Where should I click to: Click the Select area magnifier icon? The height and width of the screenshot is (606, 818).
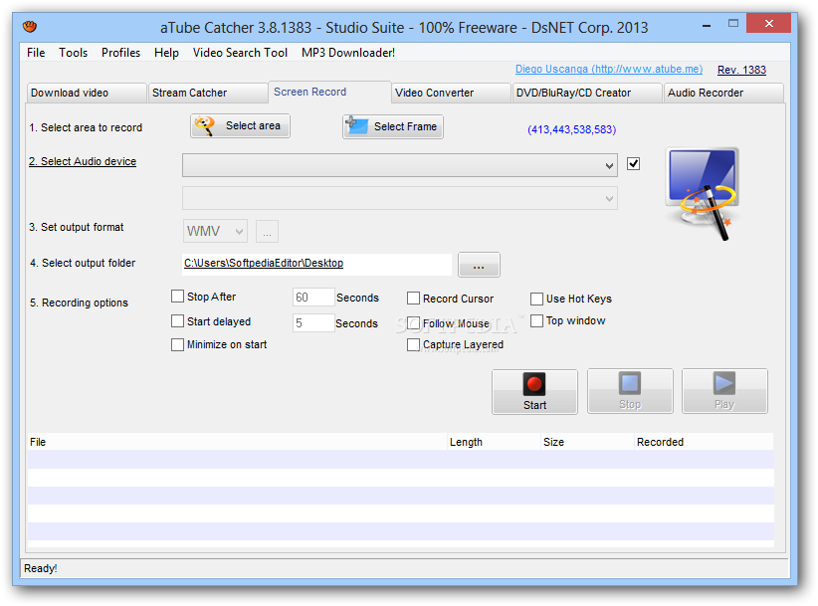[x=205, y=125]
